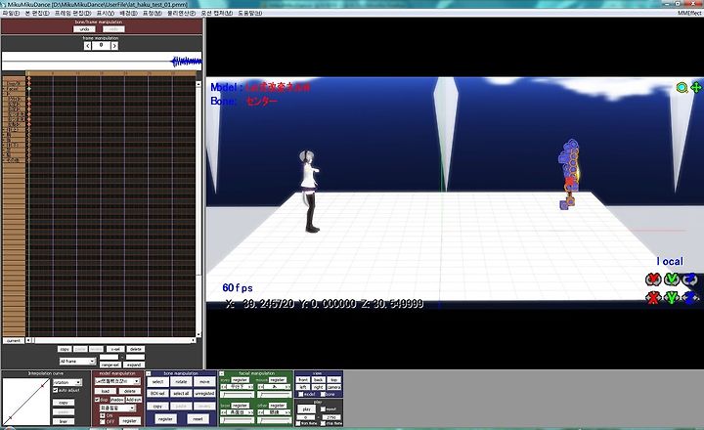Click the magnifier zoom icon in viewport
Screen dimensions: 704x430
point(682,88)
